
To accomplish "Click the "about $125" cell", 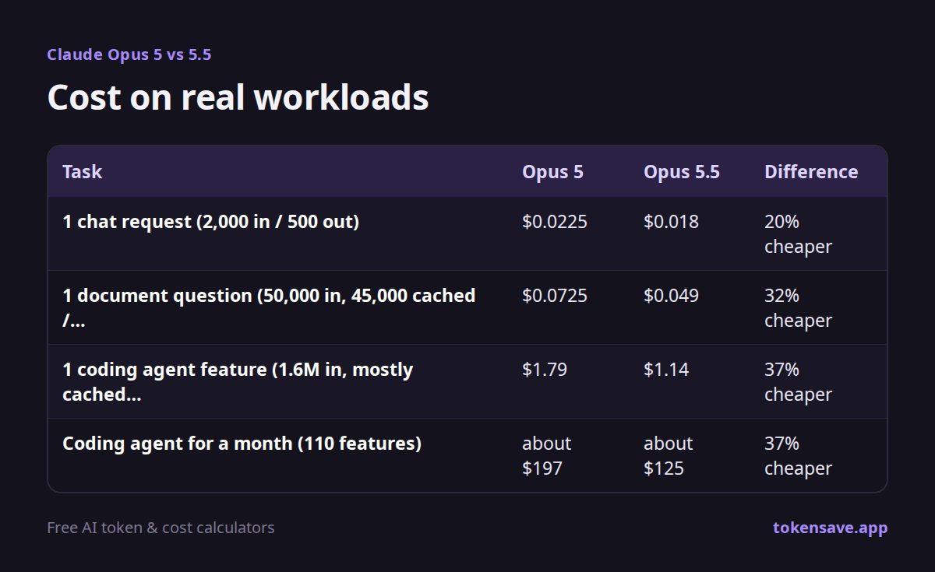I will (x=668, y=456).
